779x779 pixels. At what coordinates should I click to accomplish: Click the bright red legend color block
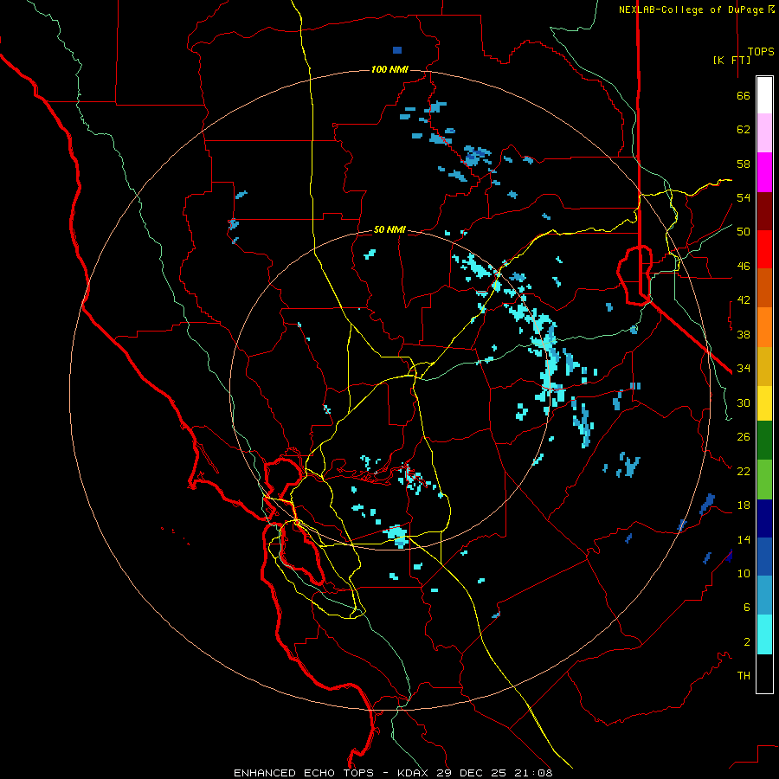pyautogui.click(x=764, y=249)
